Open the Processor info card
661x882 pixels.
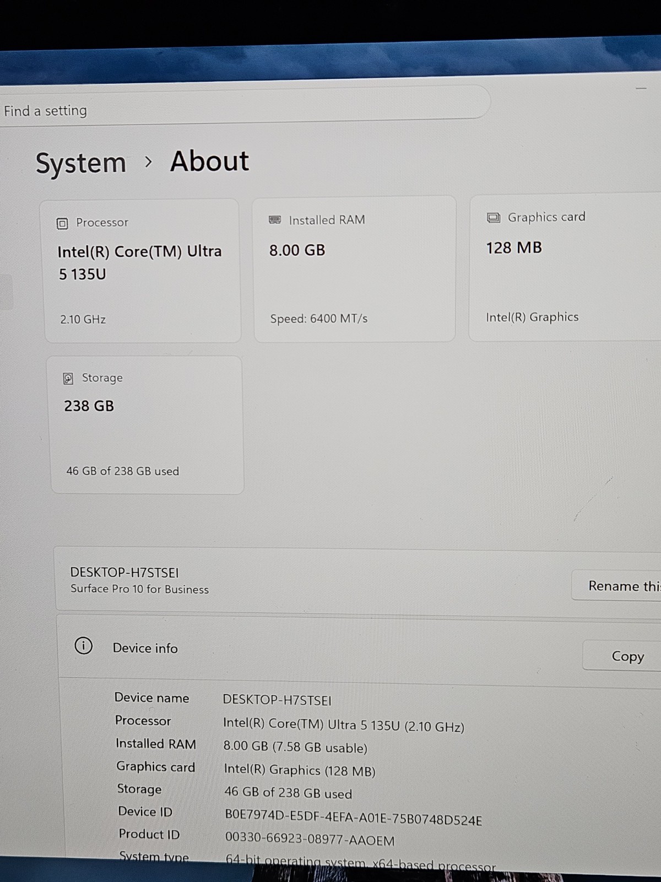click(x=142, y=271)
